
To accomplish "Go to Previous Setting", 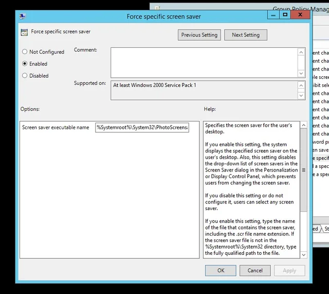I will [x=199, y=35].
